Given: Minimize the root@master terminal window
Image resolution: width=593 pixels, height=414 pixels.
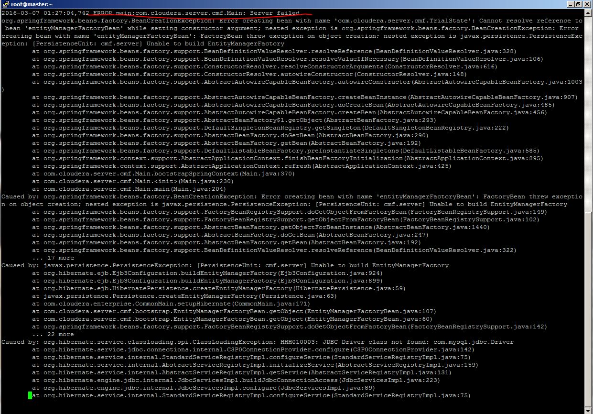Looking at the screenshot, I should pos(570,4).
